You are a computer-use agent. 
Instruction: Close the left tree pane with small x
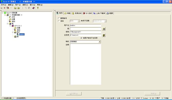coord(1,11)
